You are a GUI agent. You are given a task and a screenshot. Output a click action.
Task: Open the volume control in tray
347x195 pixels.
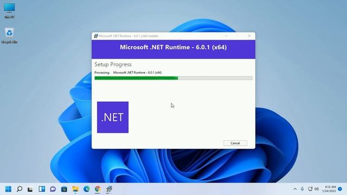point(317,189)
